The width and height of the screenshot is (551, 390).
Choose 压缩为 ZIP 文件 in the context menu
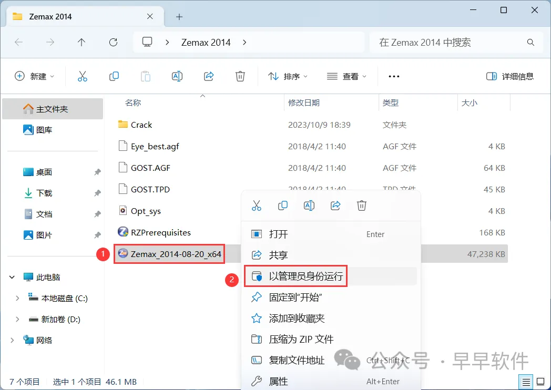[x=330, y=339]
